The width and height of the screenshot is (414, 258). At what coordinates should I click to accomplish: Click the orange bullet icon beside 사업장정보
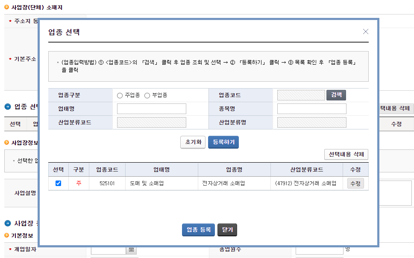point(6,143)
